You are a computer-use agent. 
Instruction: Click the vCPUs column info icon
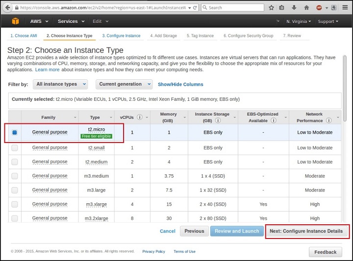(140, 117)
